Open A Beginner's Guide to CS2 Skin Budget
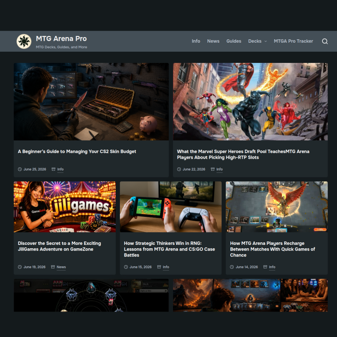 (77, 152)
